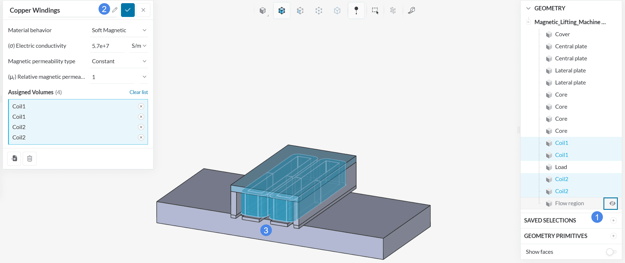625x263 pixels.
Task: Select Load in geometry tree
Action: coord(561,167)
